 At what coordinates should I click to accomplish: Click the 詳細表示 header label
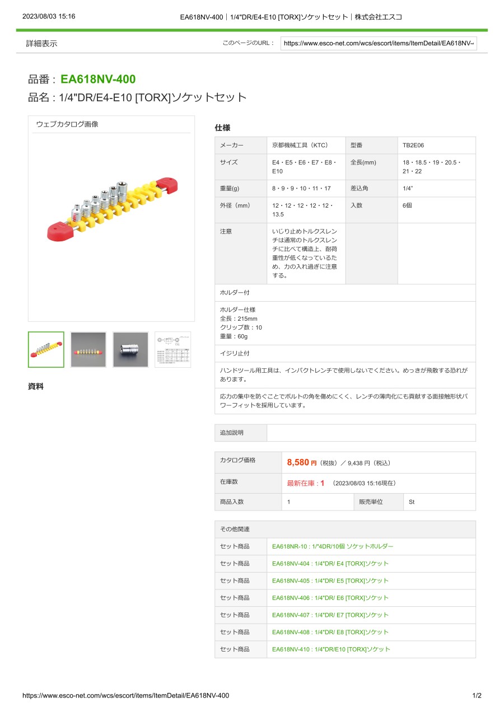pos(41,43)
